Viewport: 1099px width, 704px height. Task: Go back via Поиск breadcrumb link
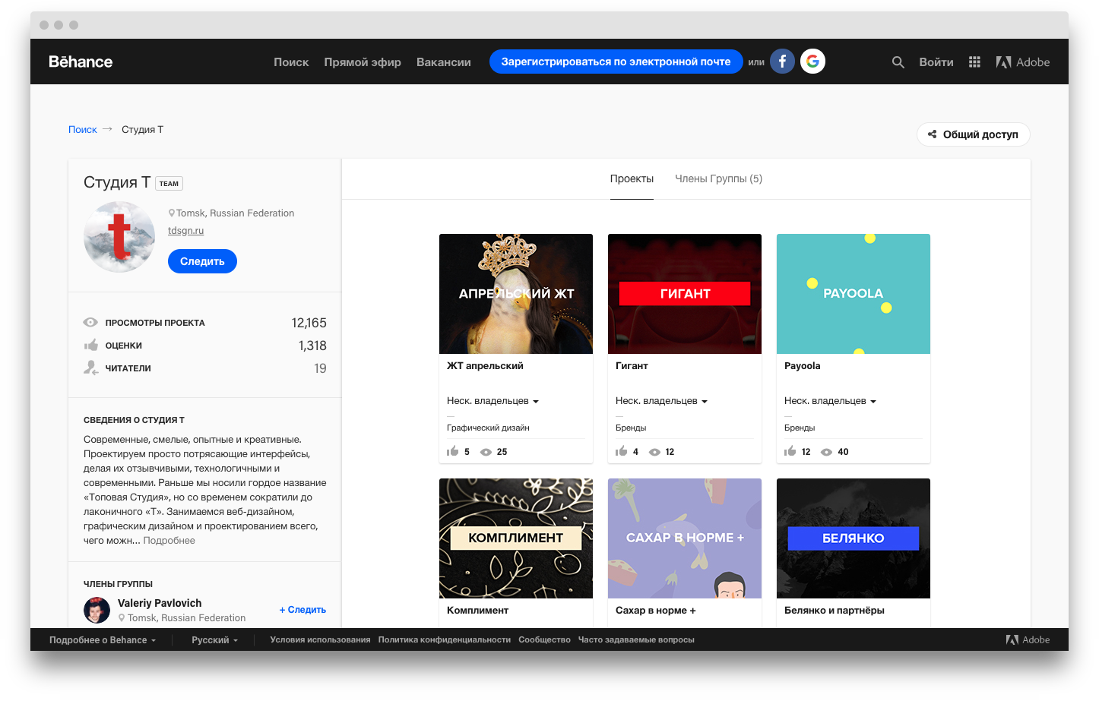coord(83,130)
